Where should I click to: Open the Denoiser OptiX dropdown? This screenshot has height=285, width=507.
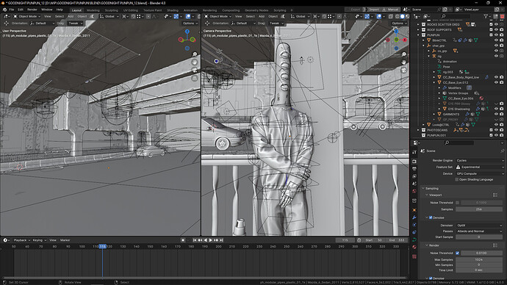(x=479, y=226)
